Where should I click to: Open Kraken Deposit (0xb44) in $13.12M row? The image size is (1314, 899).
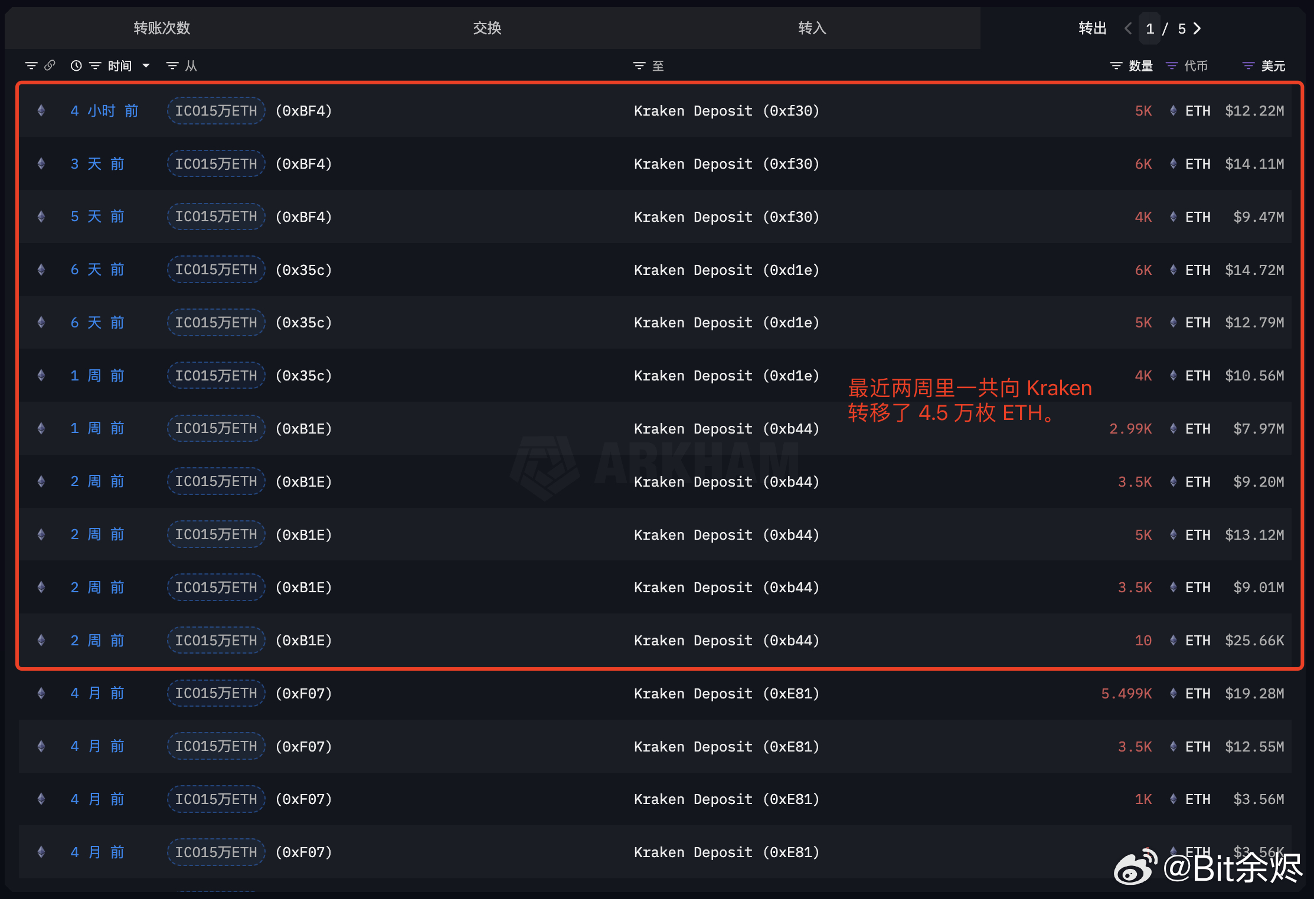(727, 534)
